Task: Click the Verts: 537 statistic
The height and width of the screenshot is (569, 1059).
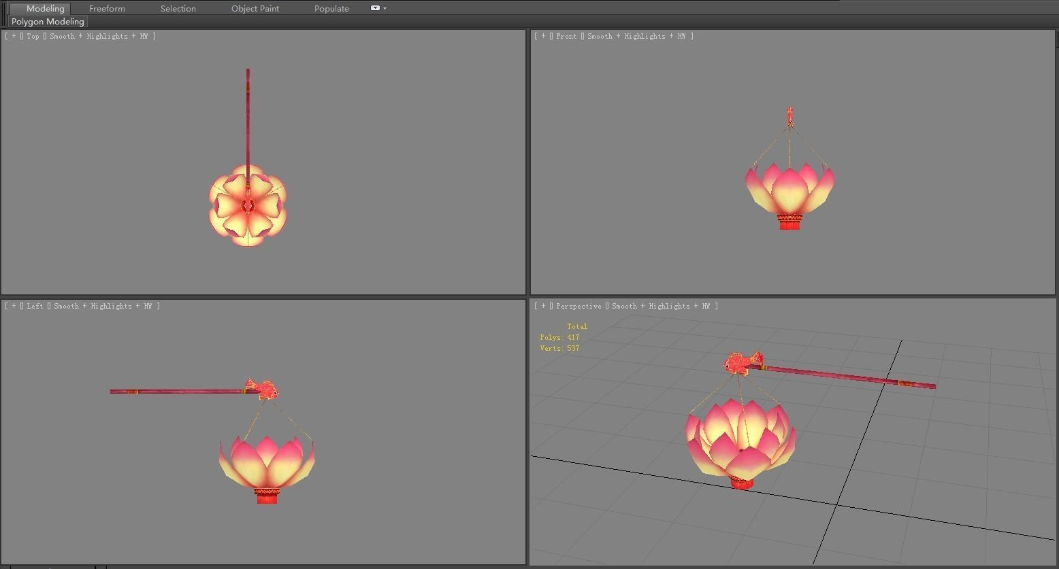Action: point(559,348)
